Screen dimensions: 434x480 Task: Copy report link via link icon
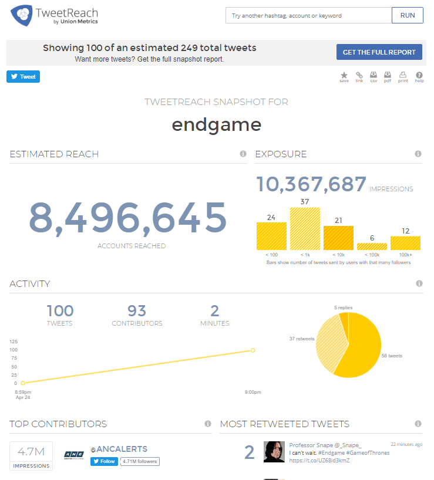point(359,77)
